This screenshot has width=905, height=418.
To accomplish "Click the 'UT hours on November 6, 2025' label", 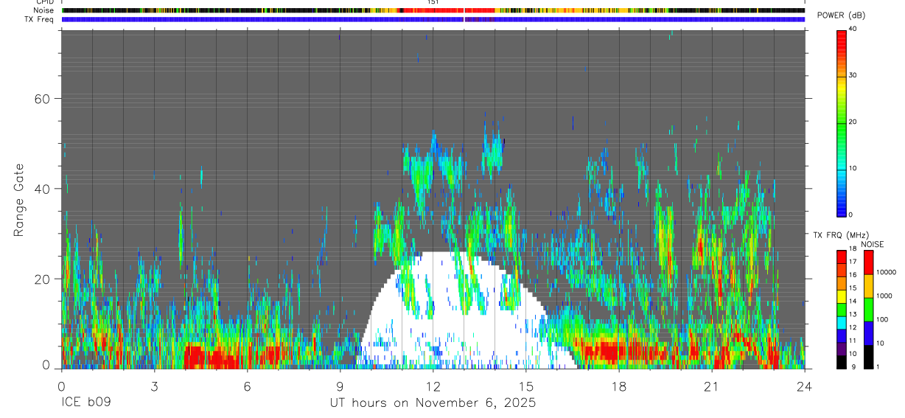I will tap(433, 403).
